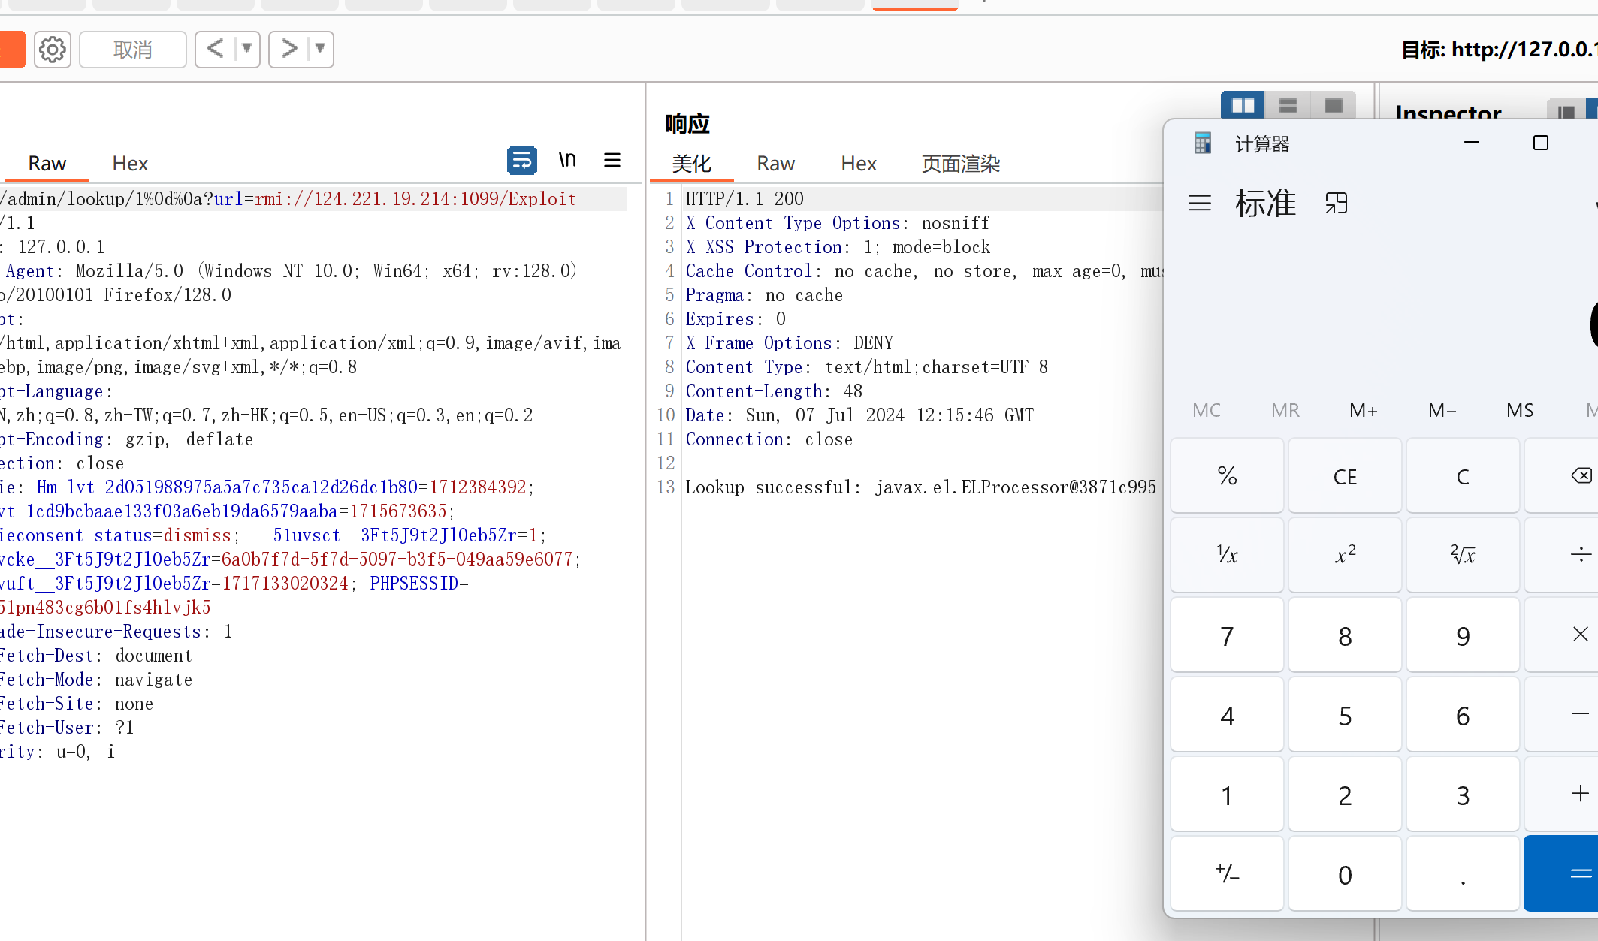Click calculator digit 3
This screenshot has width=1598, height=941.
[1463, 795]
